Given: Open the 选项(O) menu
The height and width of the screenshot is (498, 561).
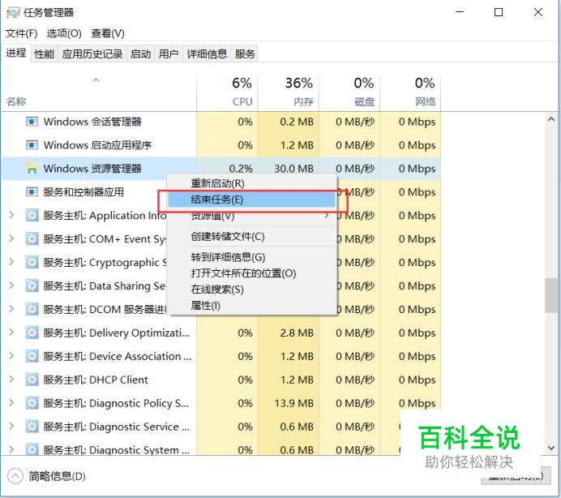Looking at the screenshot, I should 64,33.
